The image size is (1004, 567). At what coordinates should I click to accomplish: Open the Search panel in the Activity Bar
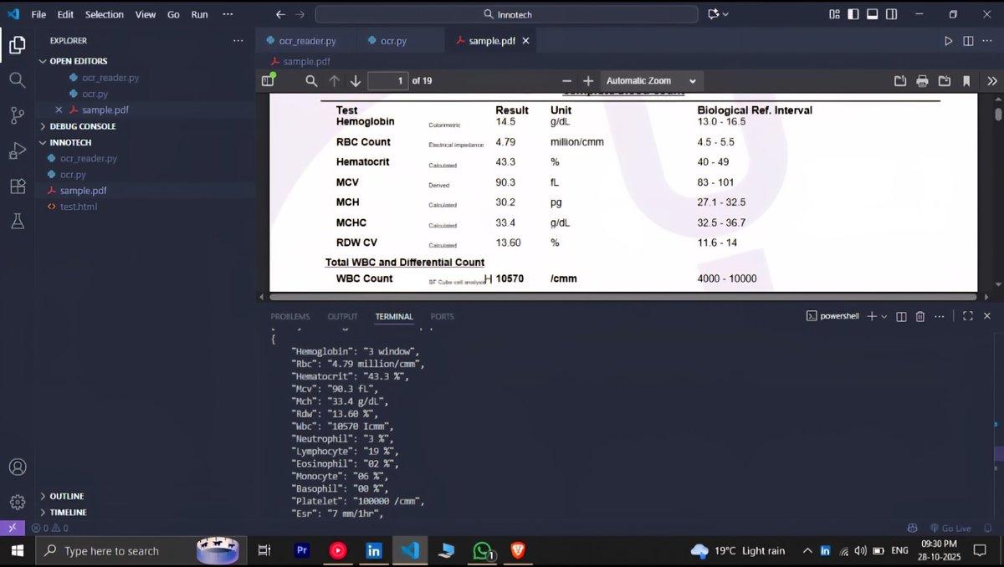click(17, 80)
